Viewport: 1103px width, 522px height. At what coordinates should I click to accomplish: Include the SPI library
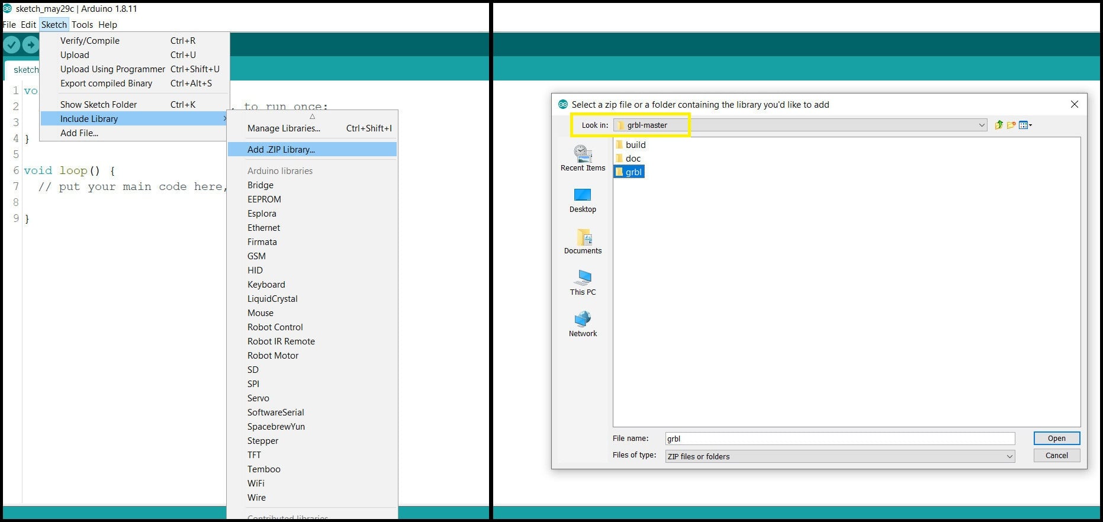tap(312, 384)
